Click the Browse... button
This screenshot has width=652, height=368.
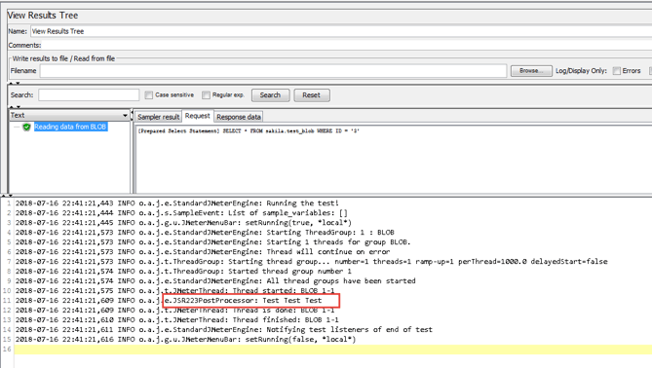click(x=531, y=71)
